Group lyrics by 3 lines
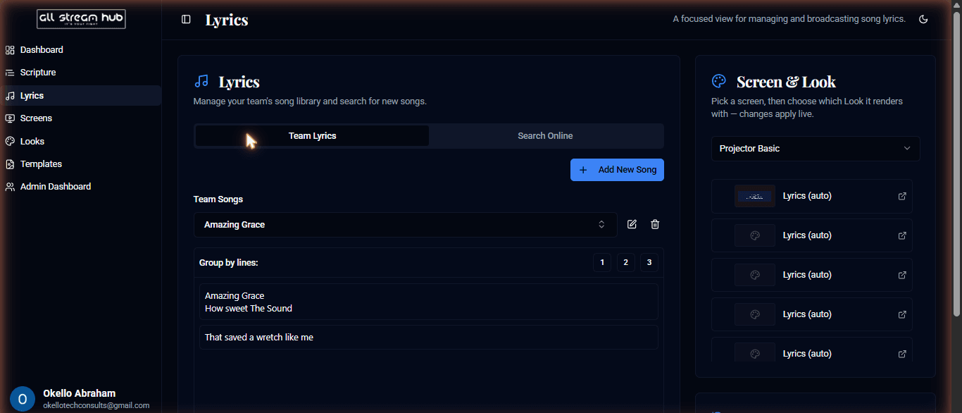 pyautogui.click(x=649, y=263)
